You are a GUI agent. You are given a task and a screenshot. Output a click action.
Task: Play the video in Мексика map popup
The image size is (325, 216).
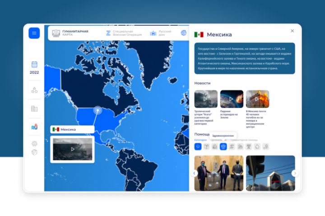73,149
